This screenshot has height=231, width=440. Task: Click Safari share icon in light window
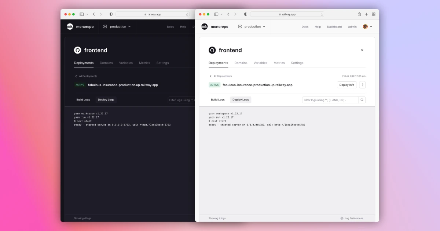click(x=359, y=14)
